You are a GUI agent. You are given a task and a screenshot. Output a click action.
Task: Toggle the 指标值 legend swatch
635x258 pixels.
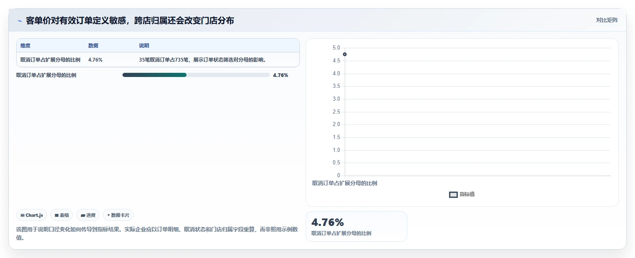[x=453, y=194]
